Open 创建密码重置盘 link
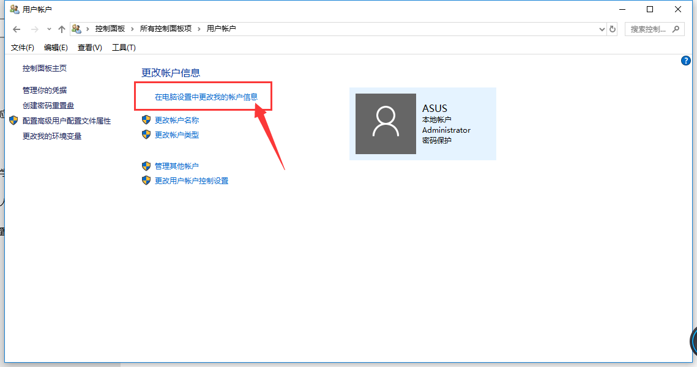The width and height of the screenshot is (697, 367). click(48, 106)
